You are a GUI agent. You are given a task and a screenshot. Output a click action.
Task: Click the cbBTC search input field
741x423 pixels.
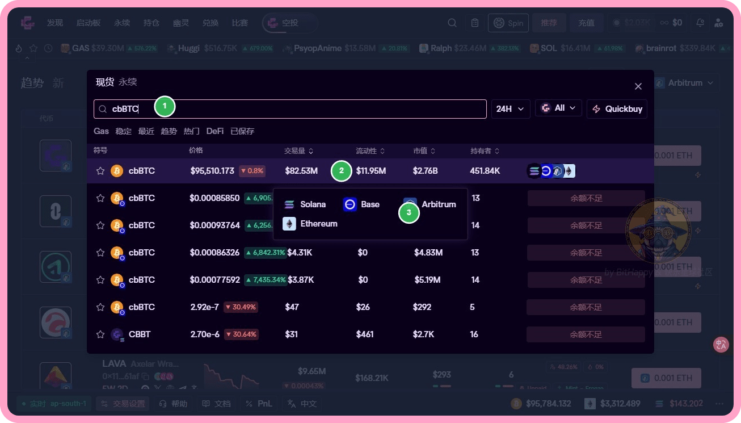pyautogui.click(x=290, y=109)
